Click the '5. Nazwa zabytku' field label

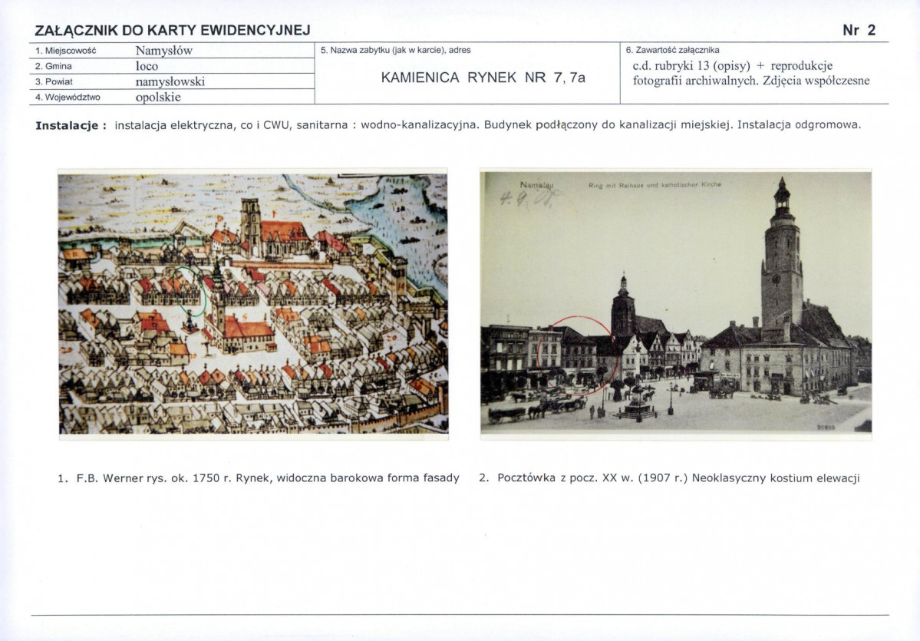[x=395, y=50]
